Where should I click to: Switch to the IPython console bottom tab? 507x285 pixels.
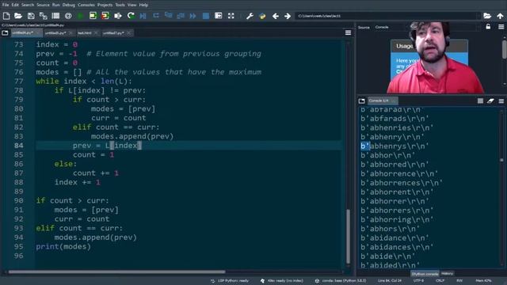pyautogui.click(x=425, y=274)
